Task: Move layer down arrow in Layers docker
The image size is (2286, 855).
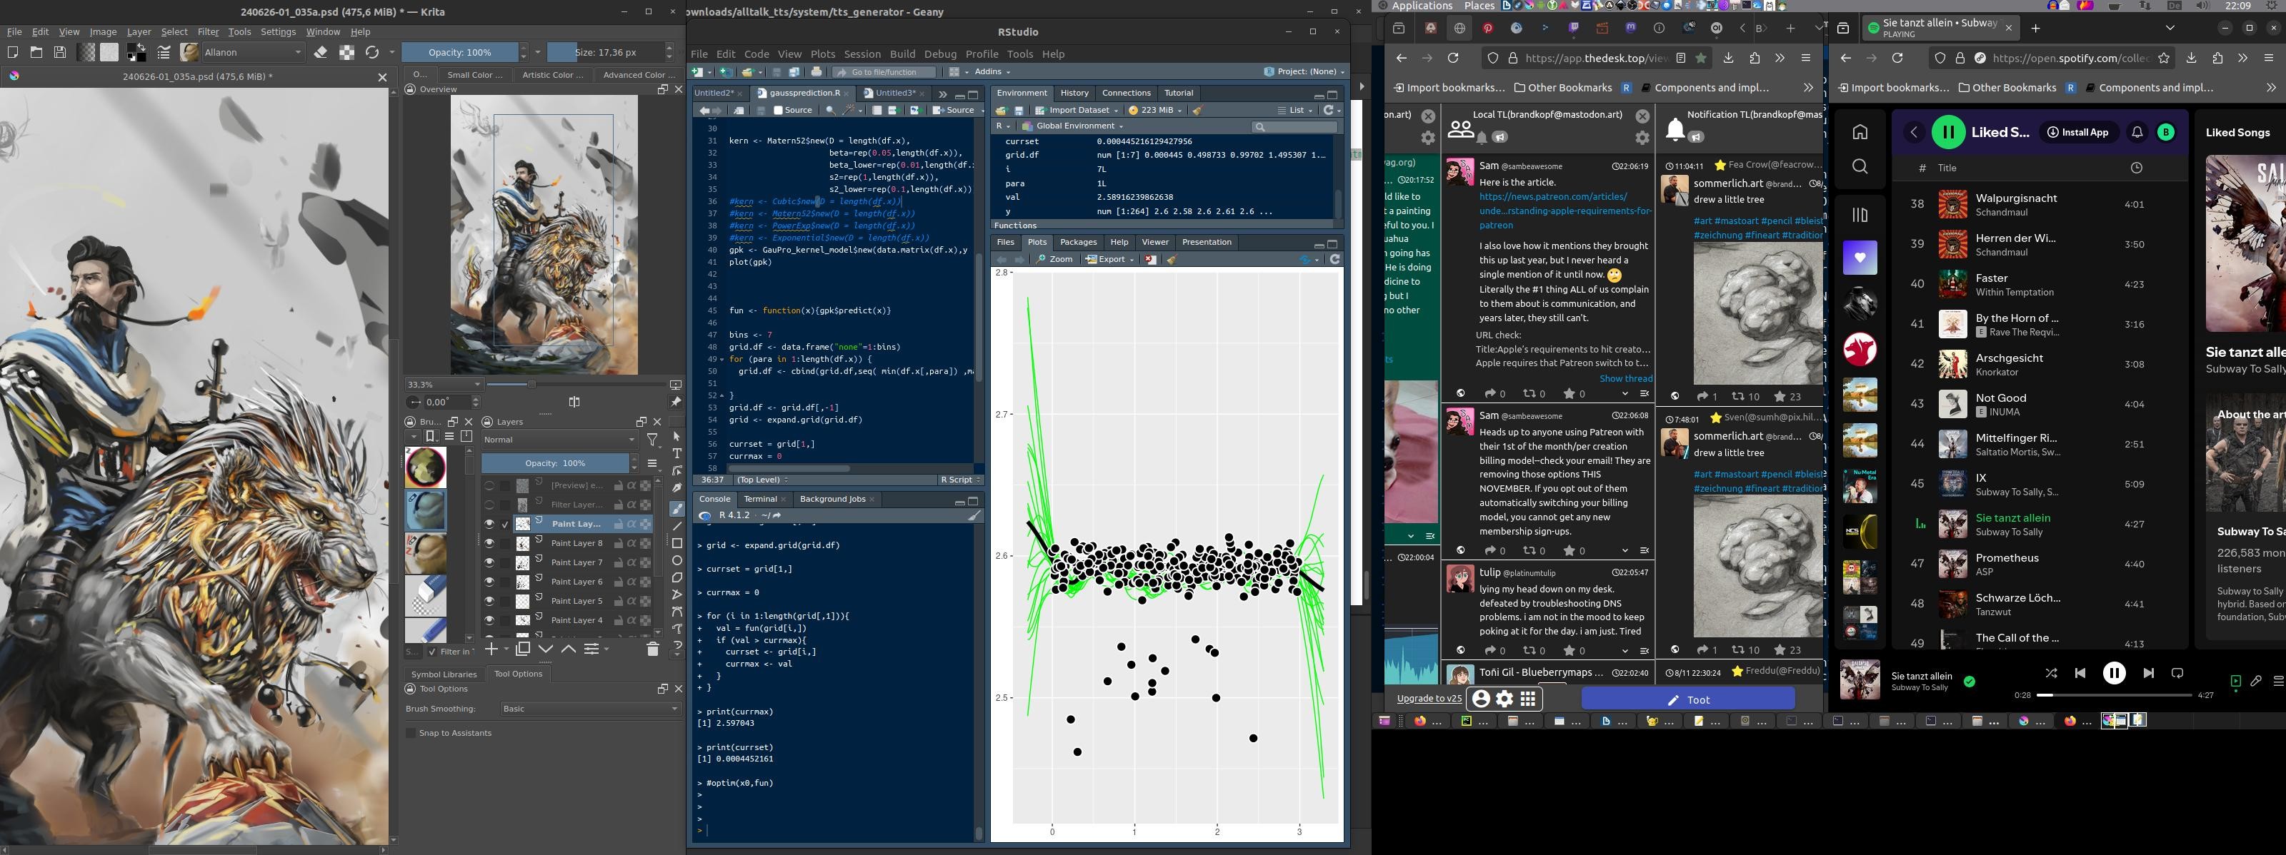Action: pyautogui.click(x=546, y=649)
